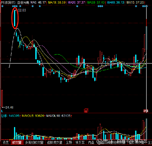Click the blue diamond marker above MA20 label
This screenshot has width=152, height=146.
point(77,6)
